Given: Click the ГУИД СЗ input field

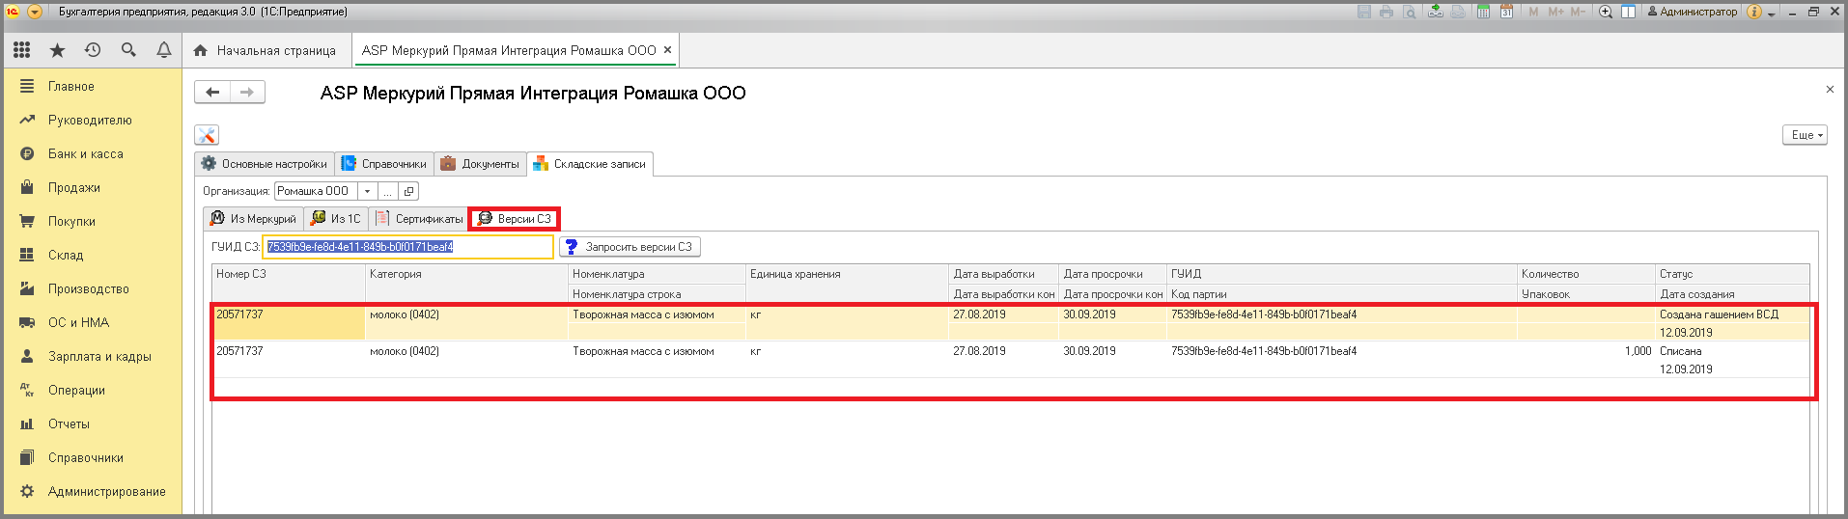Looking at the screenshot, I should point(407,247).
